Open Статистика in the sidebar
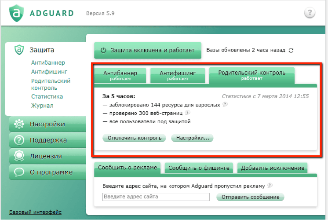The height and width of the screenshot is (220, 328). coord(47,96)
